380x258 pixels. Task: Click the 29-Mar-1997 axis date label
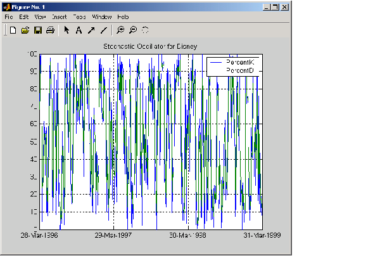tap(113, 235)
